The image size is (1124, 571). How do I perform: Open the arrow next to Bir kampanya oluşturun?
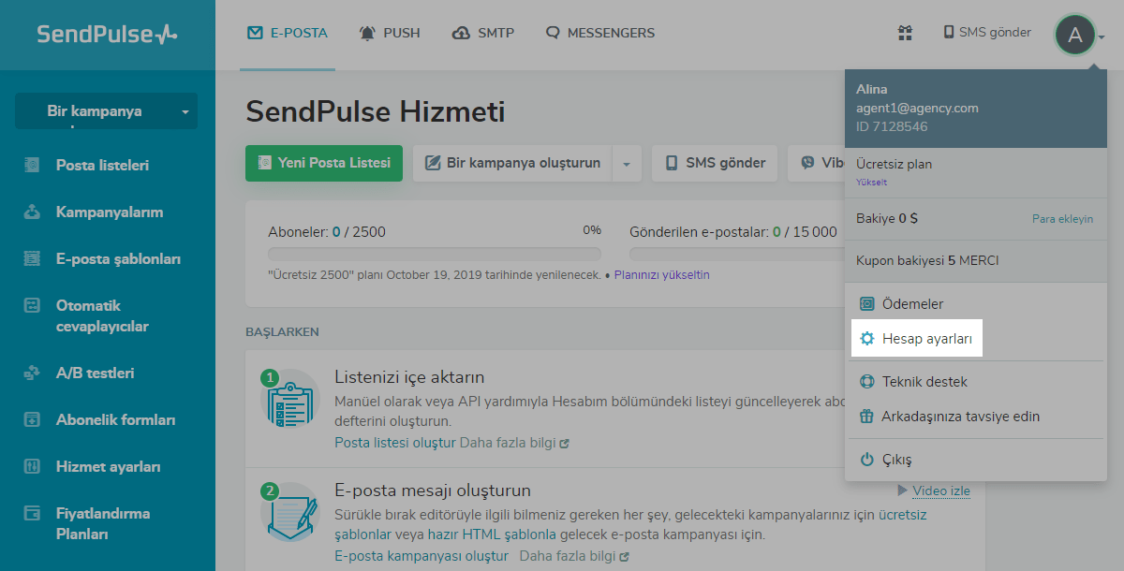pyautogui.click(x=627, y=163)
